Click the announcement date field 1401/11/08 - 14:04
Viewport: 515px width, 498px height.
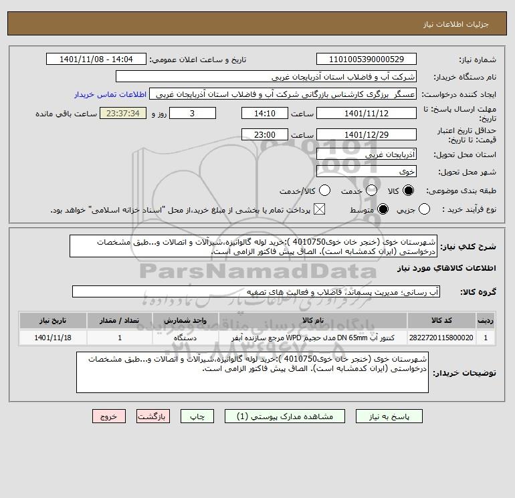point(96,59)
